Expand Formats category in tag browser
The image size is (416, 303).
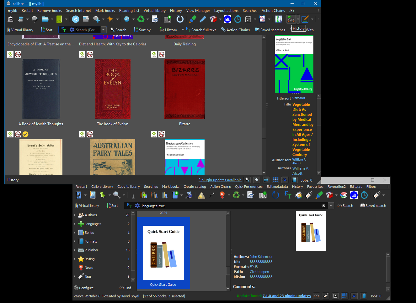tap(75, 241)
